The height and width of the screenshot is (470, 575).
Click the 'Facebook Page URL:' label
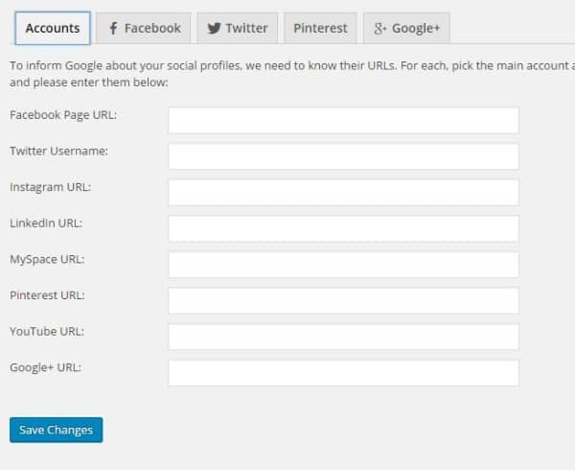[x=63, y=115]
